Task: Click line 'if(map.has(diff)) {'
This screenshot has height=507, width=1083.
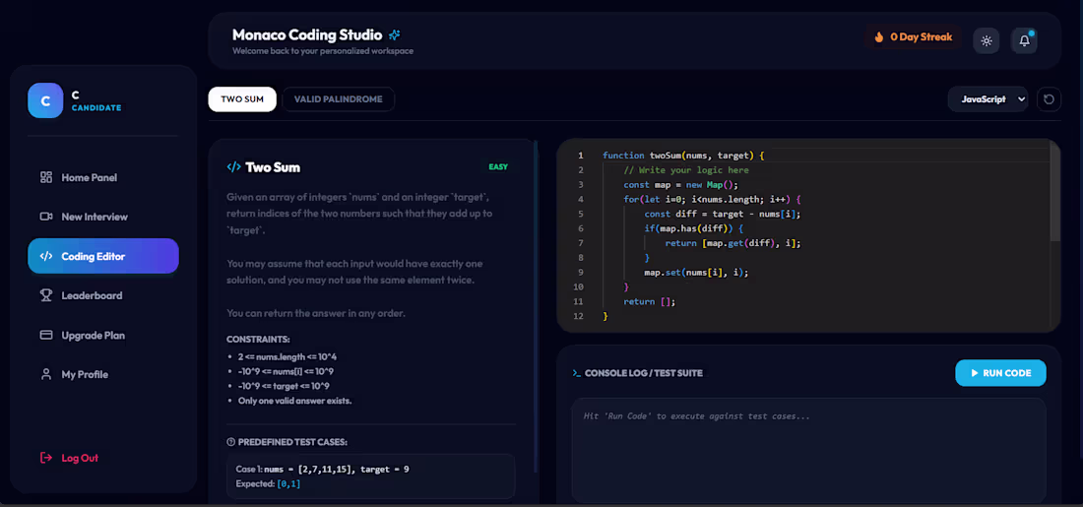Action: point(694,228)
